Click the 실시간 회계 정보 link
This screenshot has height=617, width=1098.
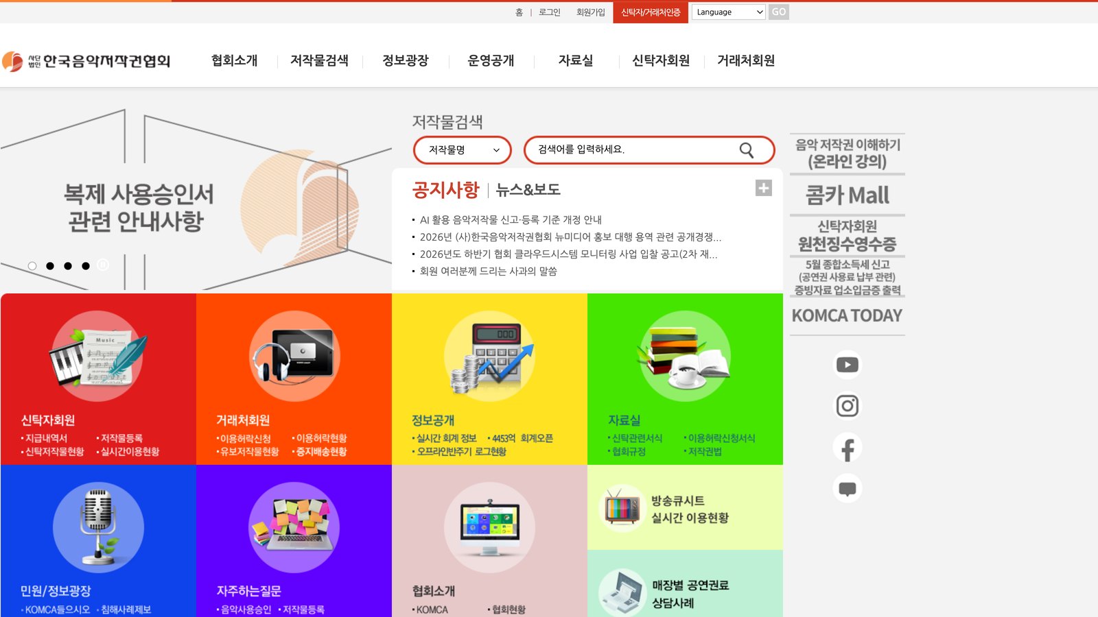pos(446,438)
